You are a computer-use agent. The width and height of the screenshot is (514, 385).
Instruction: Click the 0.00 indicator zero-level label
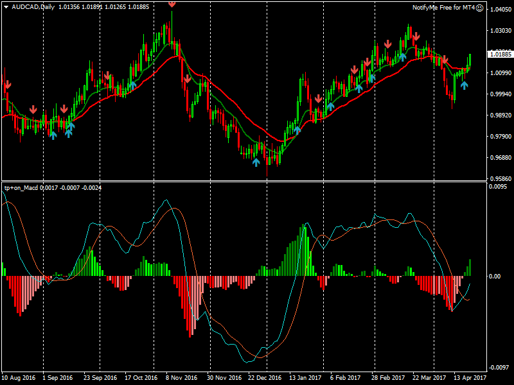tap(495, 277)
